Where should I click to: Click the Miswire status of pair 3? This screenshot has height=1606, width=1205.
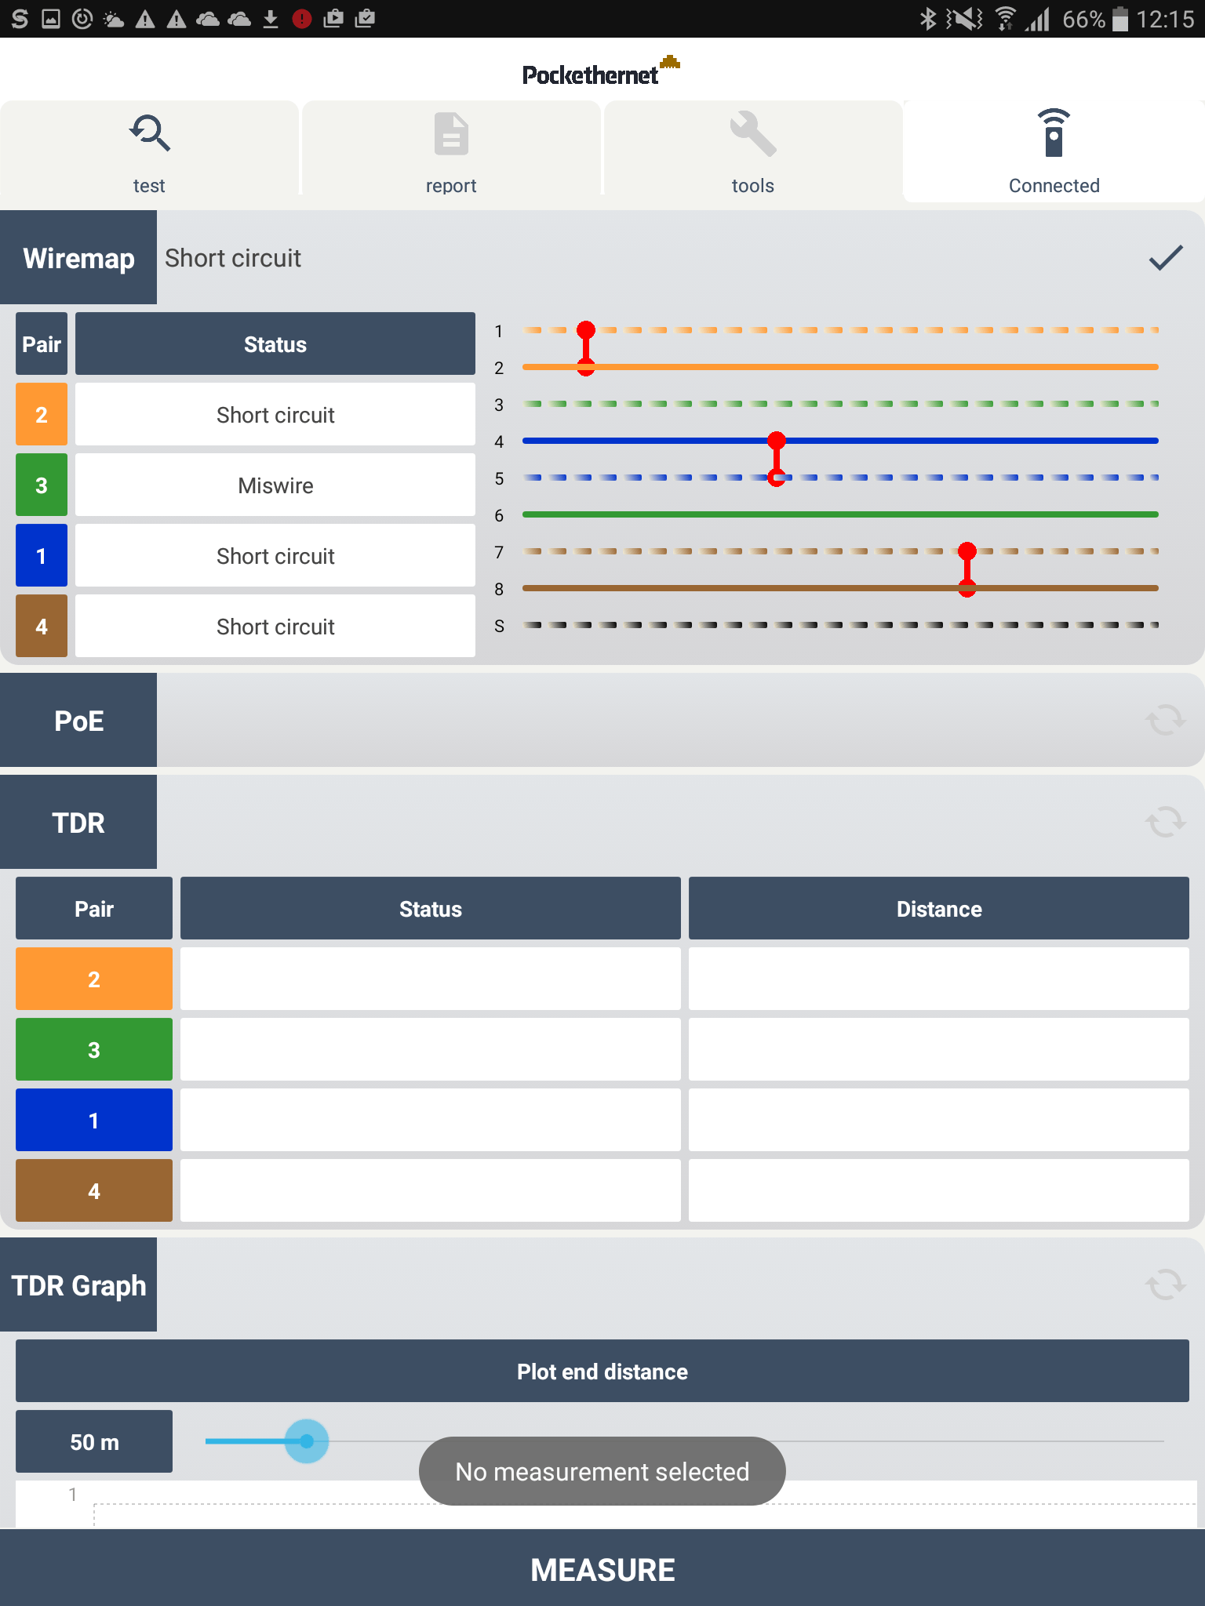point(275,485)
